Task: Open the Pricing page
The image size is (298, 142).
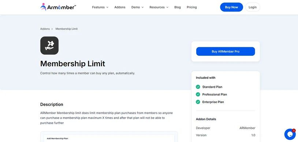Action: click(x=191, y=7)
